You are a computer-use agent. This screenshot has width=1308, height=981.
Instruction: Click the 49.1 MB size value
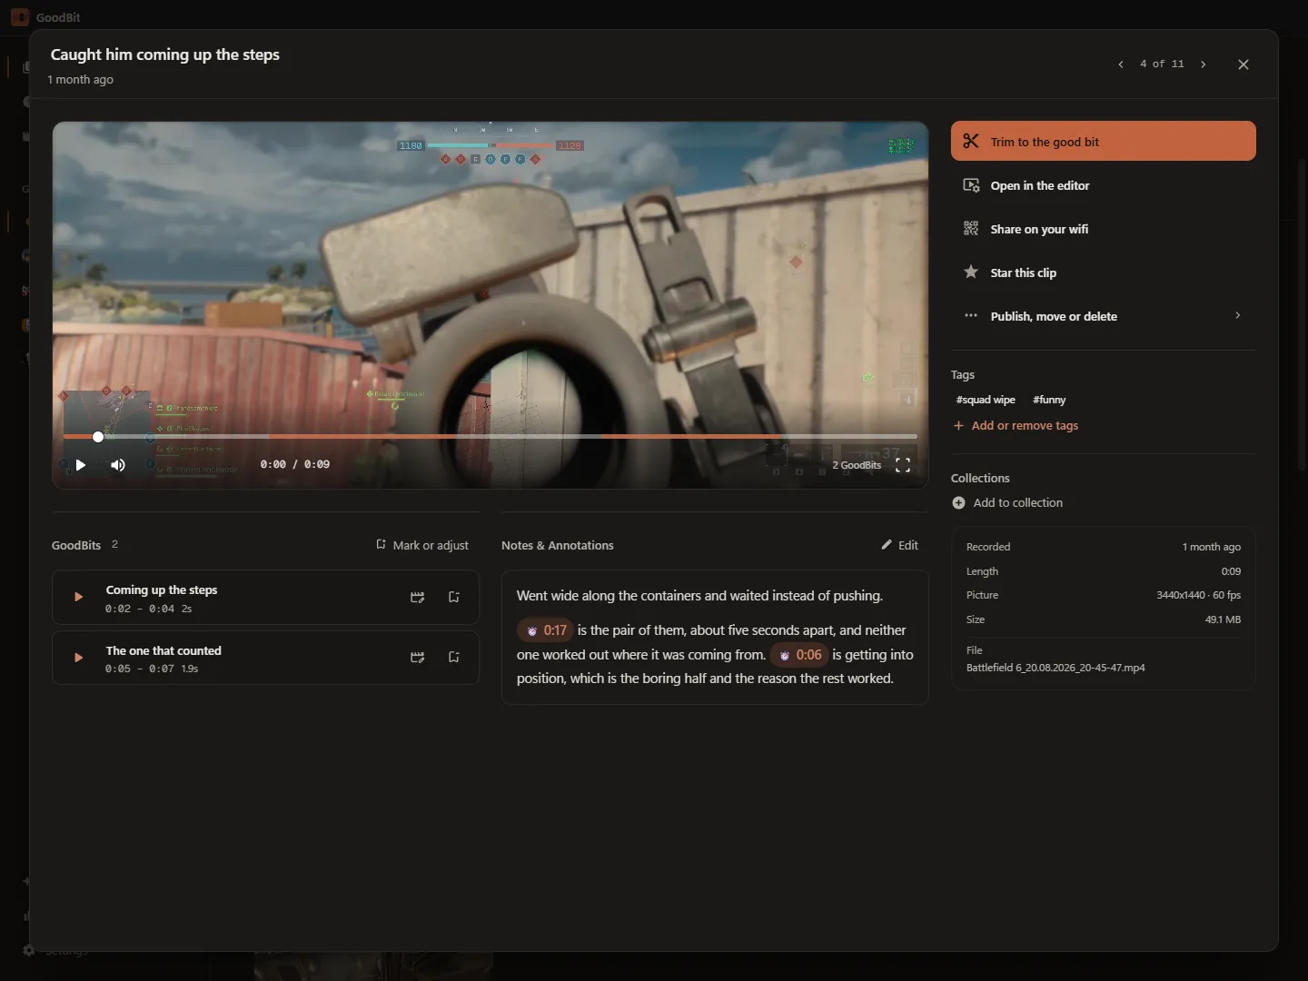point(1223,619)
